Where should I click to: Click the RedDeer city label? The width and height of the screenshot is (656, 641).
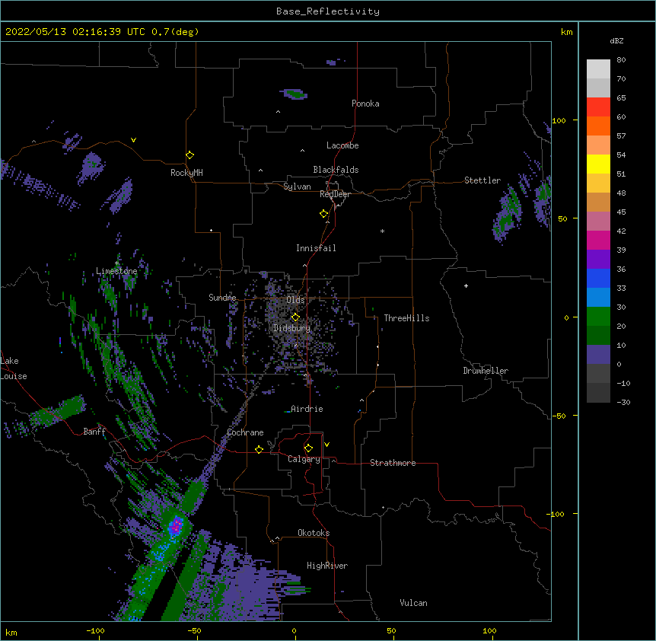(x=335, y=194)
